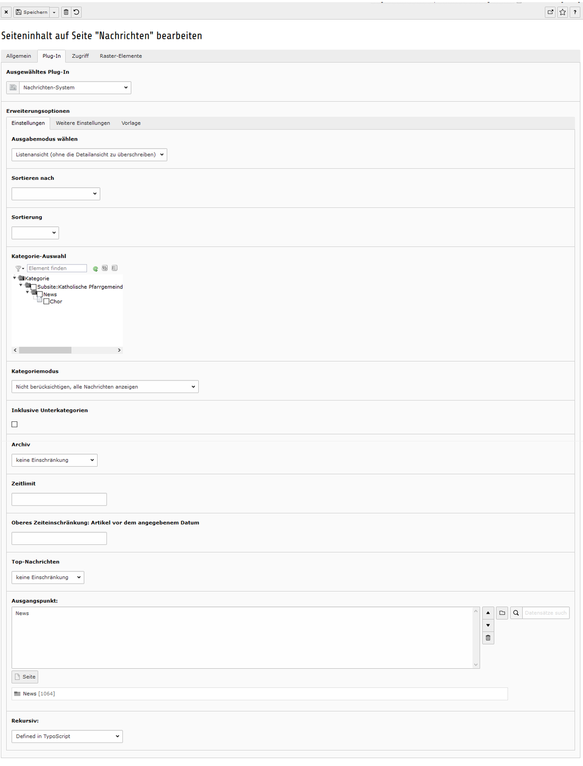Screen dimensions: 583x766
Task: Click the star bookmark icon
Action: [563, 12]
